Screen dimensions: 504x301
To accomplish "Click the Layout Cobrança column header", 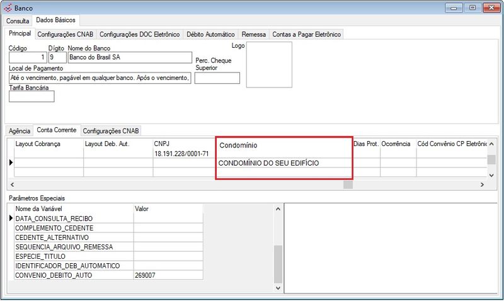I will (x=49, y=144).
